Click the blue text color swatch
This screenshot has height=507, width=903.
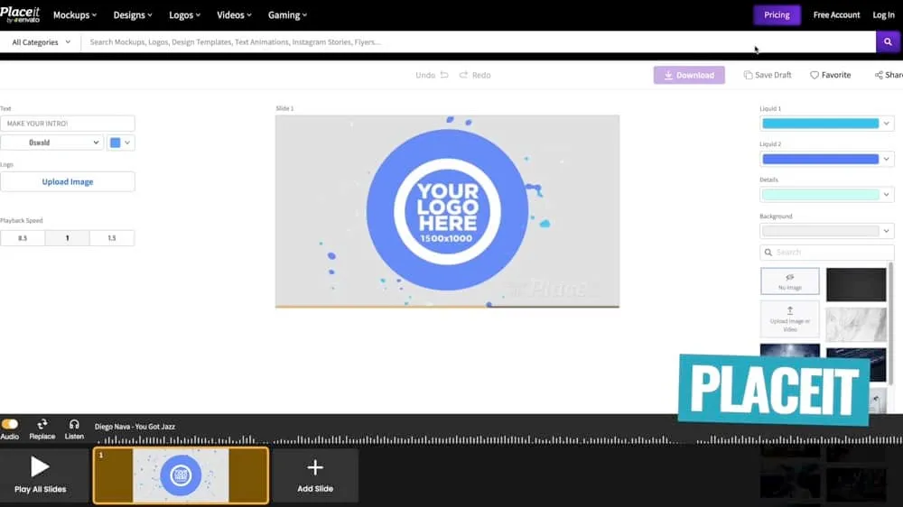tap(115, 143)
